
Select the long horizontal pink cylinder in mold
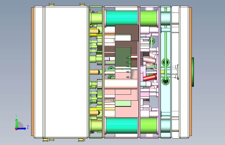(x=121, y=84)
